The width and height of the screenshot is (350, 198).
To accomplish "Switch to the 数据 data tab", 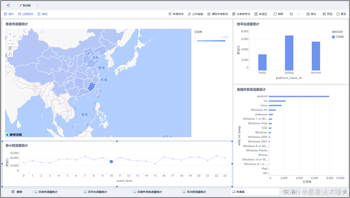I will (17, 192).
